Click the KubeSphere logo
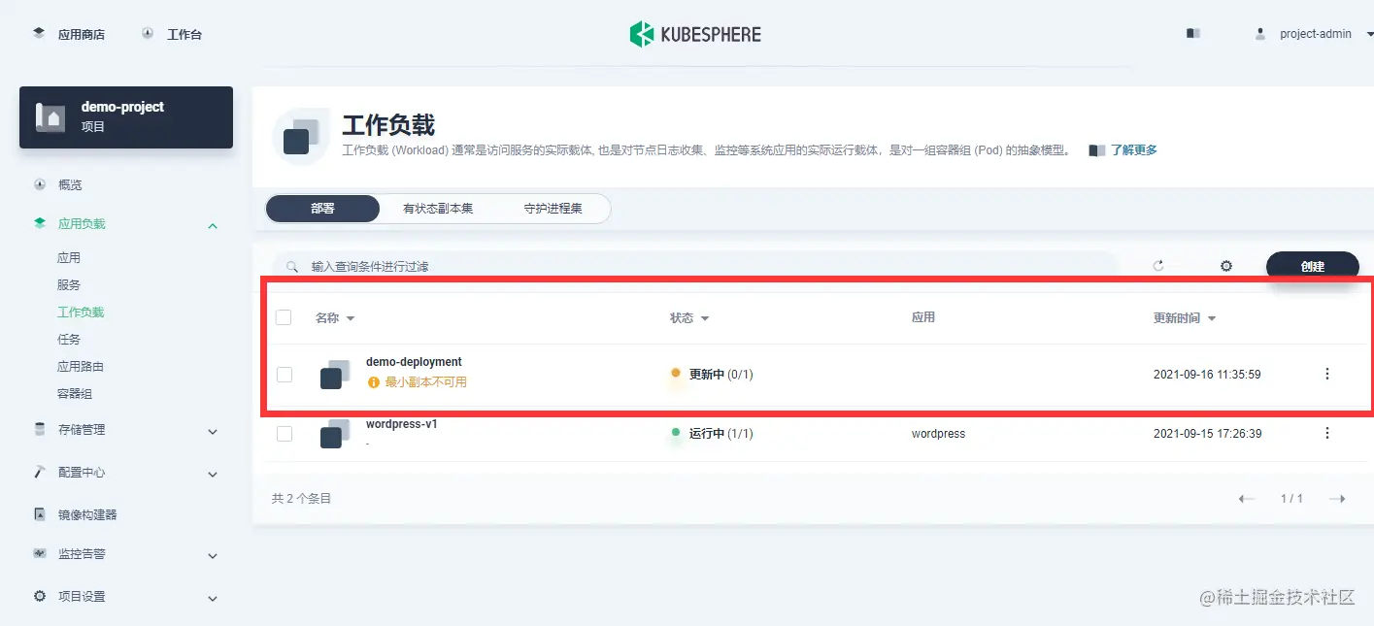This screenshot has width=1374, height=626. pos(695,34)
